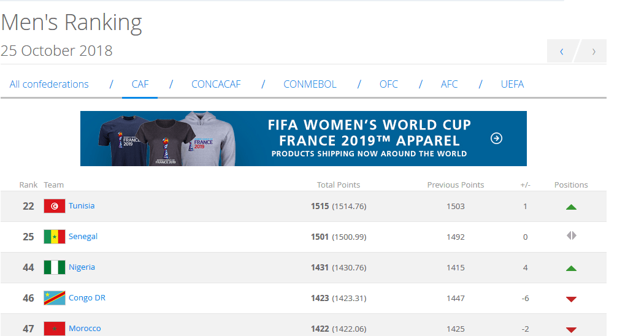Open the CONMEBOL rankings tab
Image resolution: width=617 pixels, height=336 pixels.
pyautogui.click(x=310, y=84)
